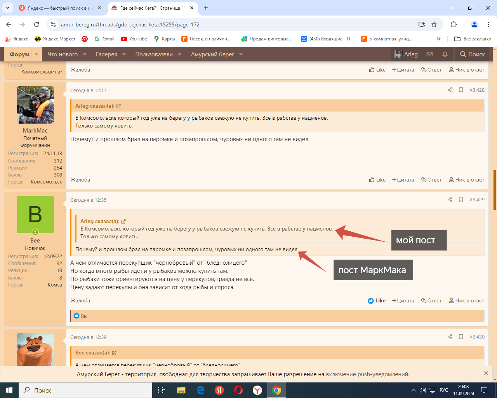Bookmark this page with the star icon
497x398 pixels.
tap(434, 24)
